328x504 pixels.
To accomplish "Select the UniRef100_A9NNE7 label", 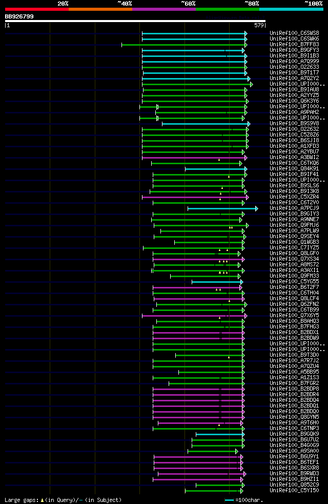I will click(294, 220).
